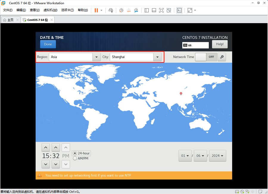The image size is (268, 194).
Task: Send Ctrl+Alt+Del to the virtual machine
Action: pos(111,10)
